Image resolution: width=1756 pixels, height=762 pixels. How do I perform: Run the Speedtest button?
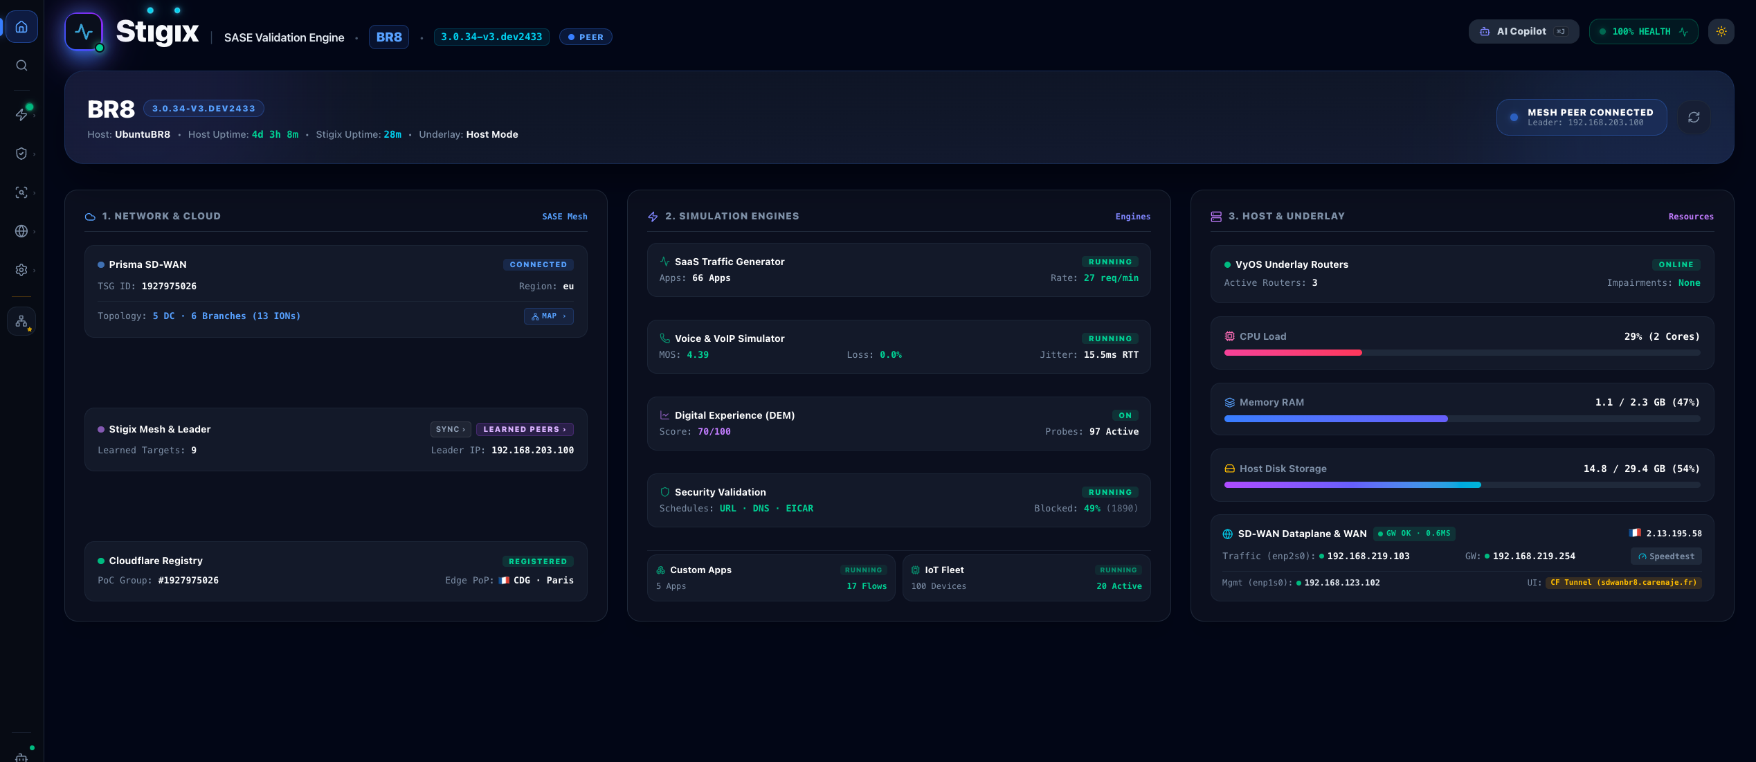pos(1666,556)
